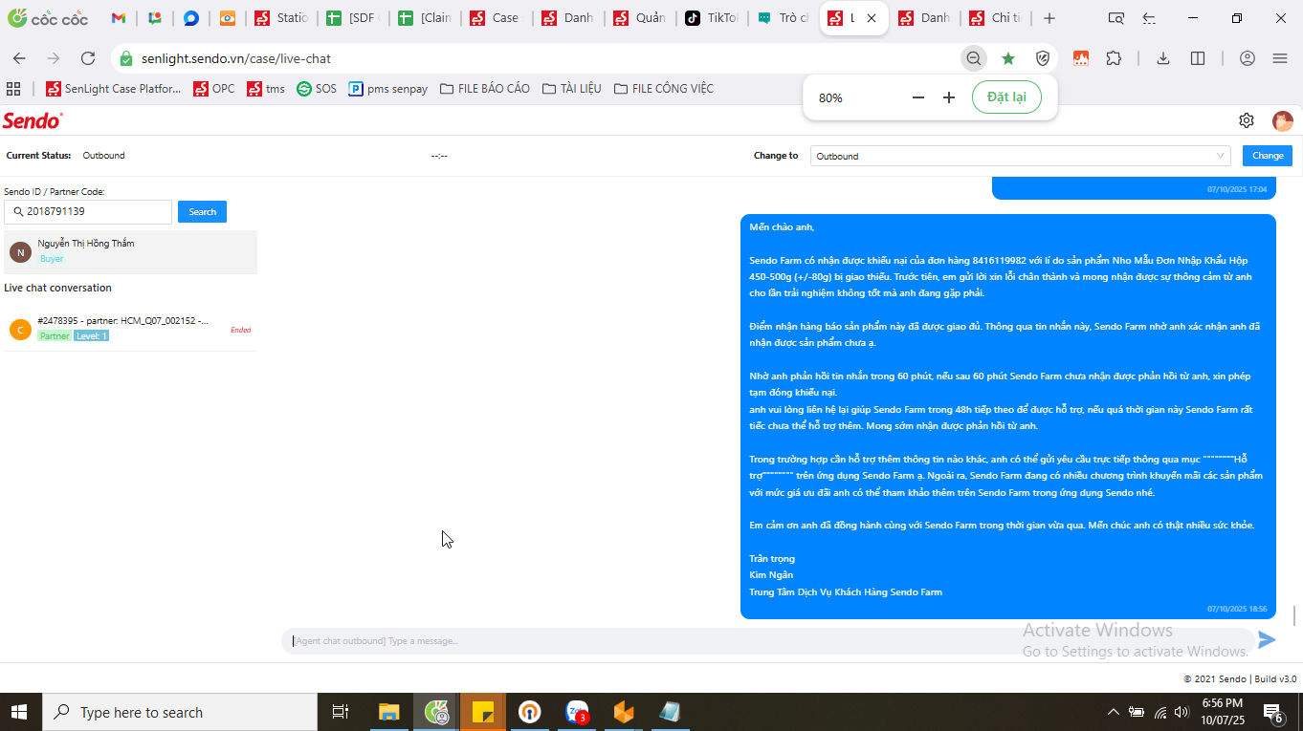Open the FILE BÁO CÁO bookmark folder
The height and width of the screenshot is (731, 1303).
tap(485, 89)
